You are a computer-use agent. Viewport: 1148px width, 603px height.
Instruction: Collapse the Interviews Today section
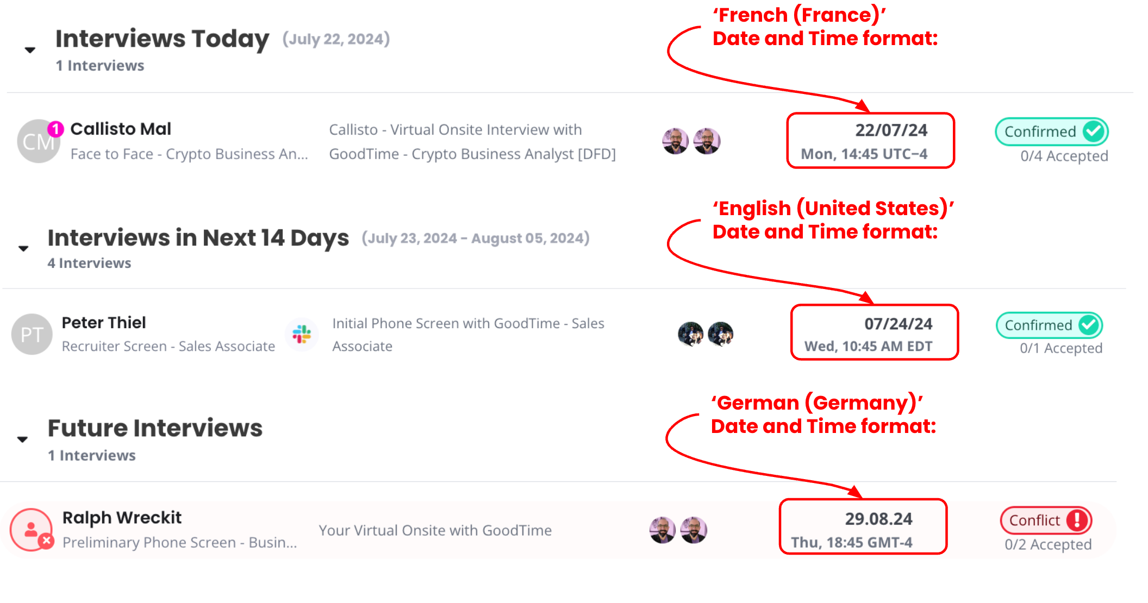click(x=29, y=49)
